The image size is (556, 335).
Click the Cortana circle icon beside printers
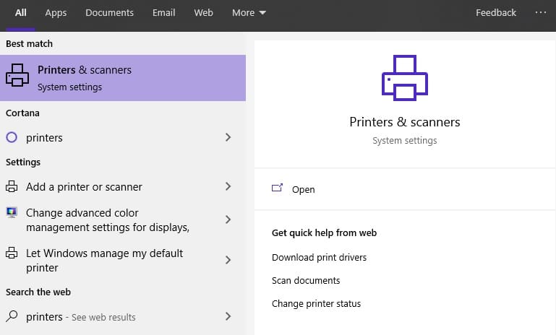[x=12, y=137]
